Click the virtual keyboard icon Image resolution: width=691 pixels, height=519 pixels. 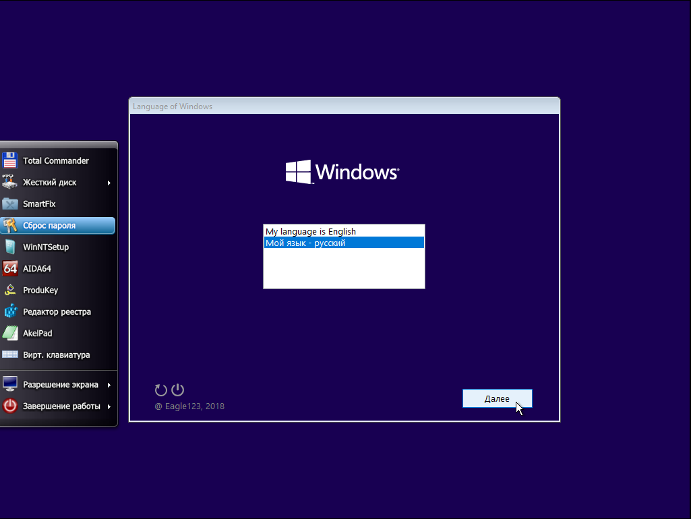(x=9, y=355)
